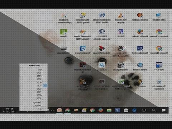
Task: Open Avast Free Antivirus desktop shortcut
Action: click(82, 85)
